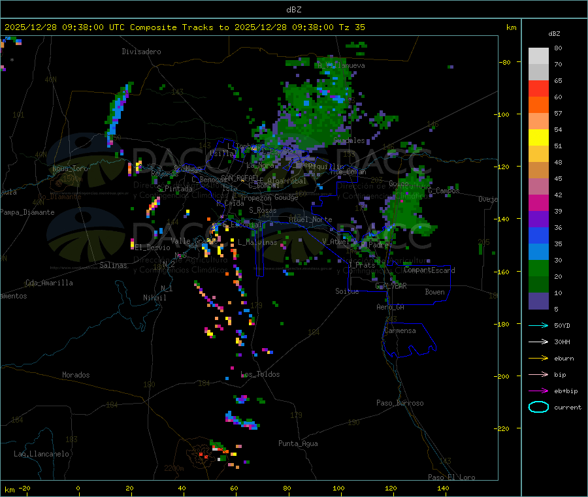
Task: Click the '140' tick on the horizontal axis
Action: coord(443,488)
